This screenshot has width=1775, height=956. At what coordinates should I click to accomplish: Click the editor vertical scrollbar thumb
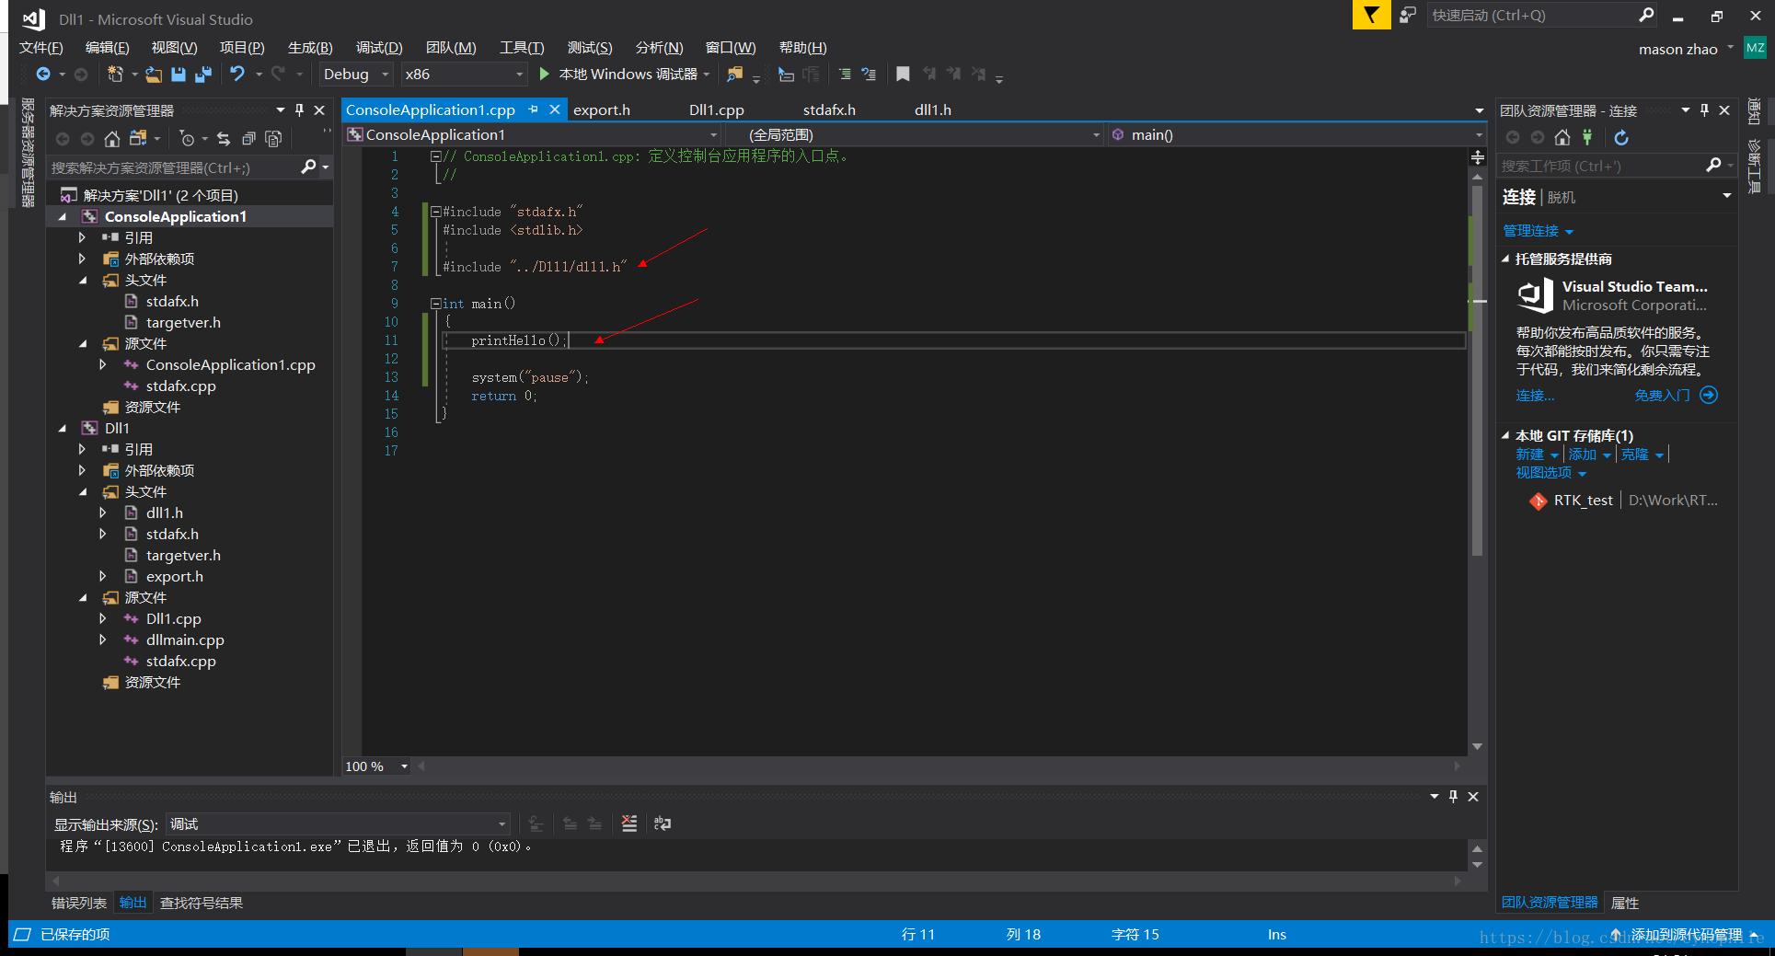pos(1478,370)
